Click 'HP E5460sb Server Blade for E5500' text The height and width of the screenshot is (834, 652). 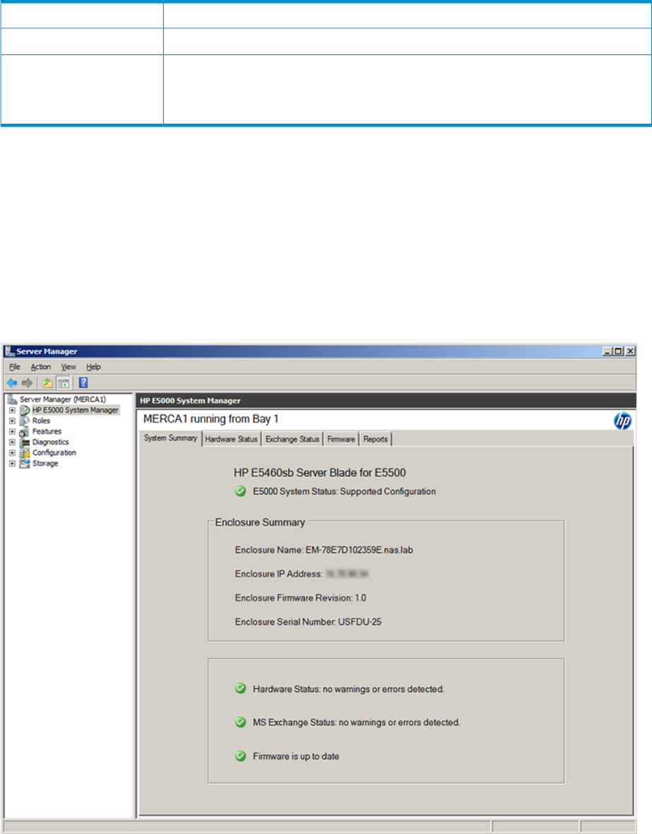point(319,473)
